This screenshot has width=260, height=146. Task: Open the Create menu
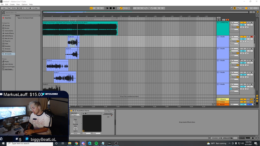click(12, 4)
